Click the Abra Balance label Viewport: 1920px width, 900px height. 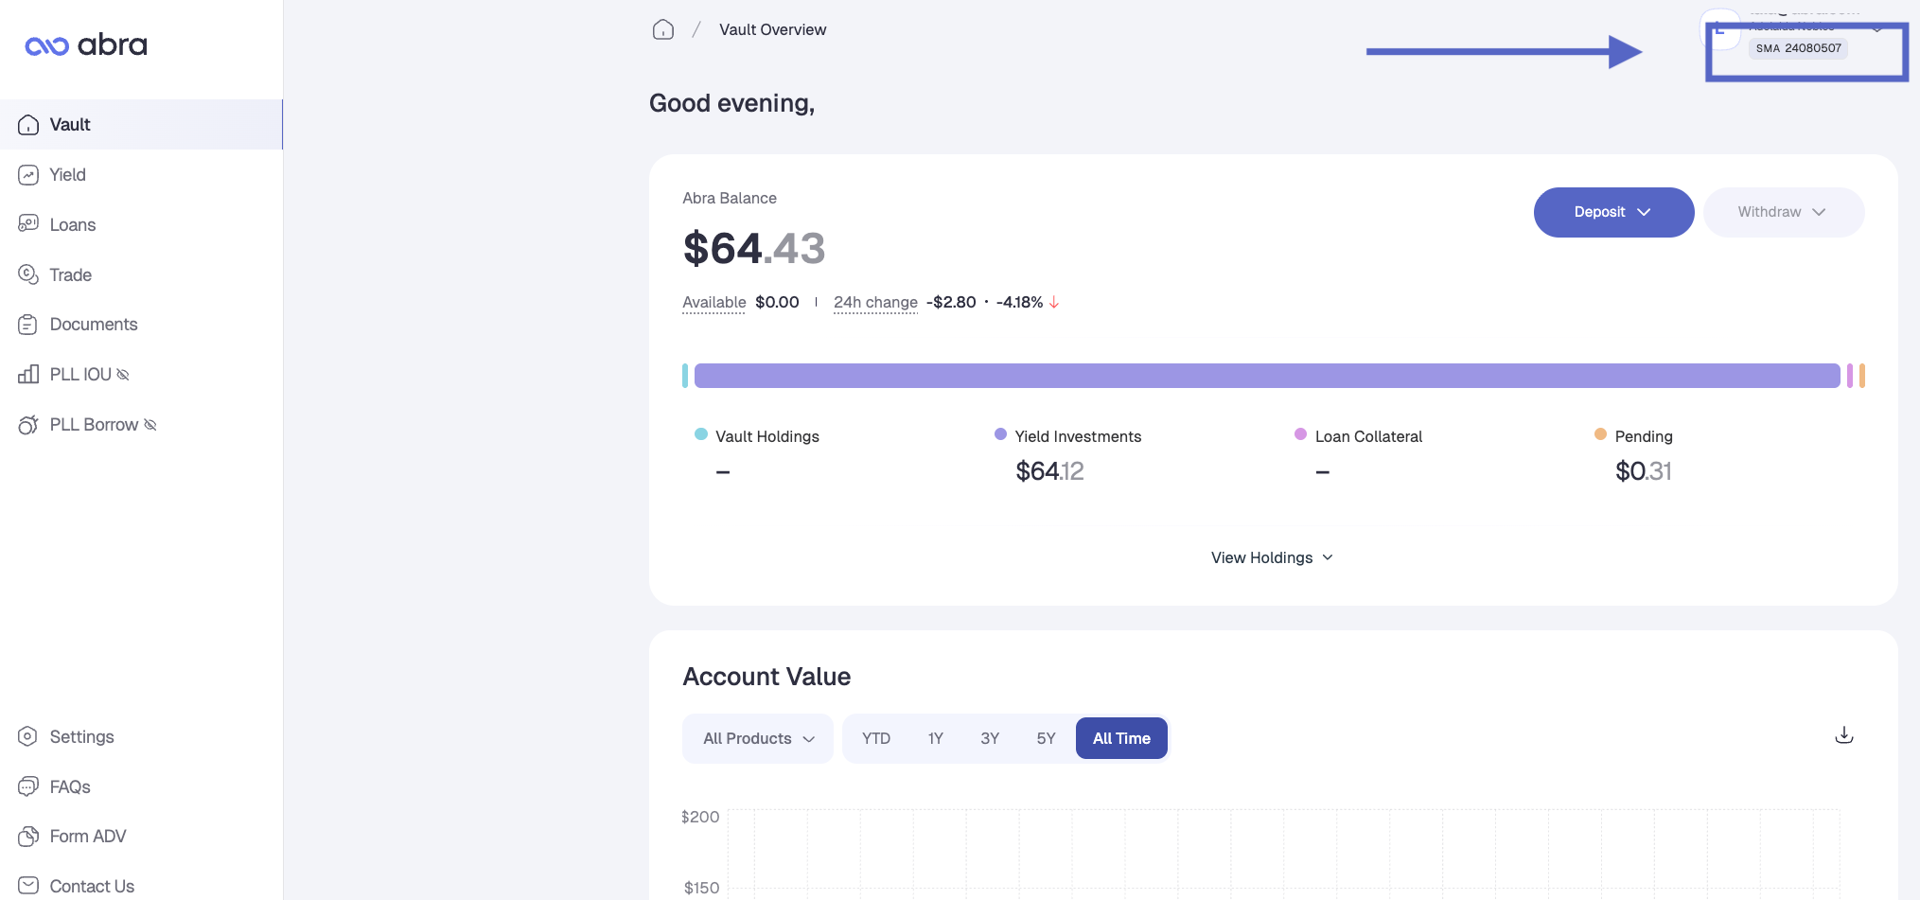tap(730, 198)
